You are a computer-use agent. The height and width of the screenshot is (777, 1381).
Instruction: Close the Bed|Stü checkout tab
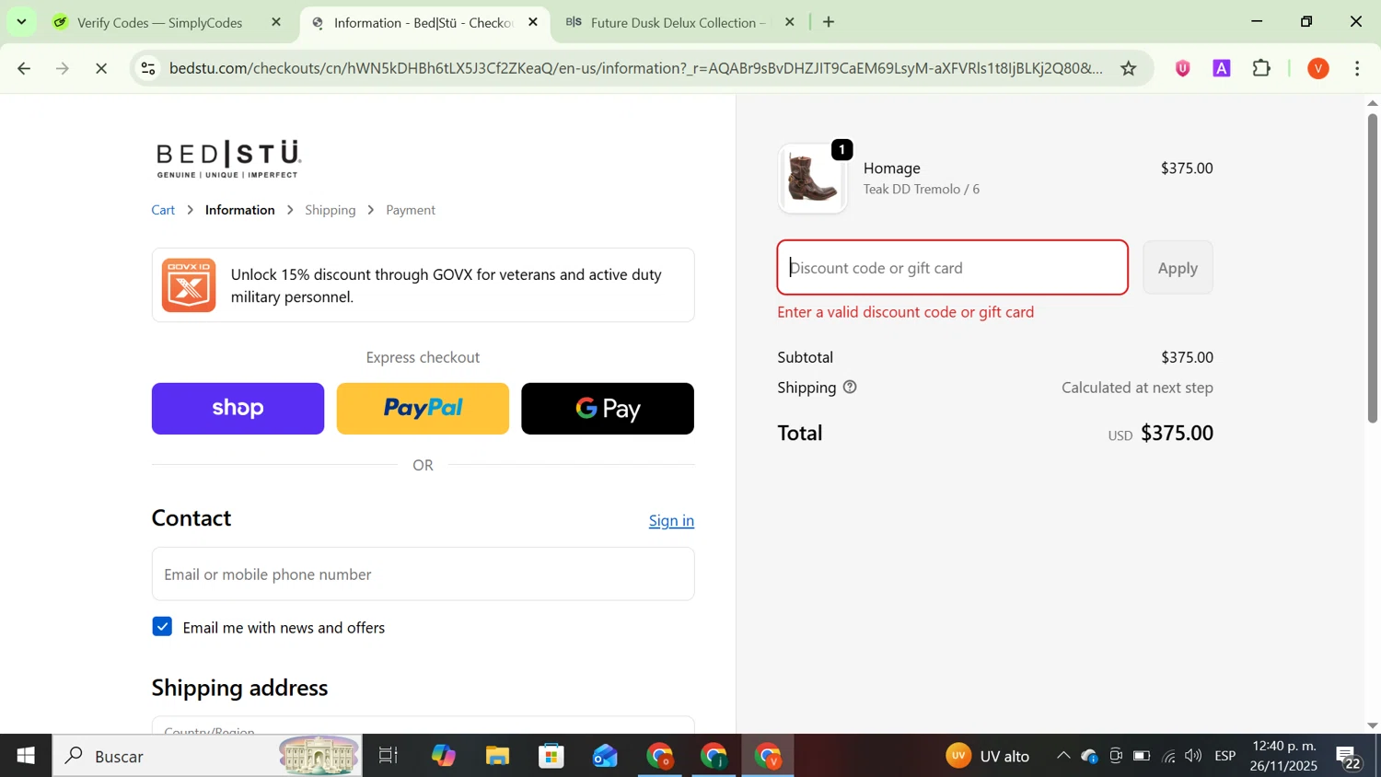tap(533, 22)
